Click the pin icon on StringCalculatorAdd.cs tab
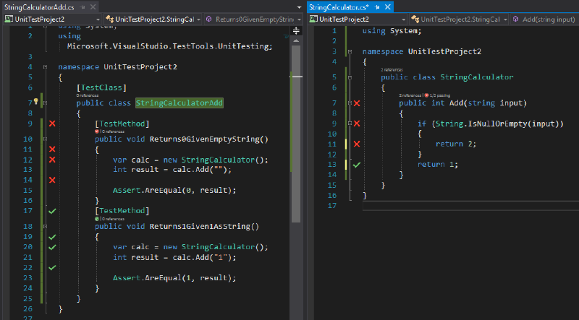The height and width of the screenshot is (320, 579). pos(83,7)
